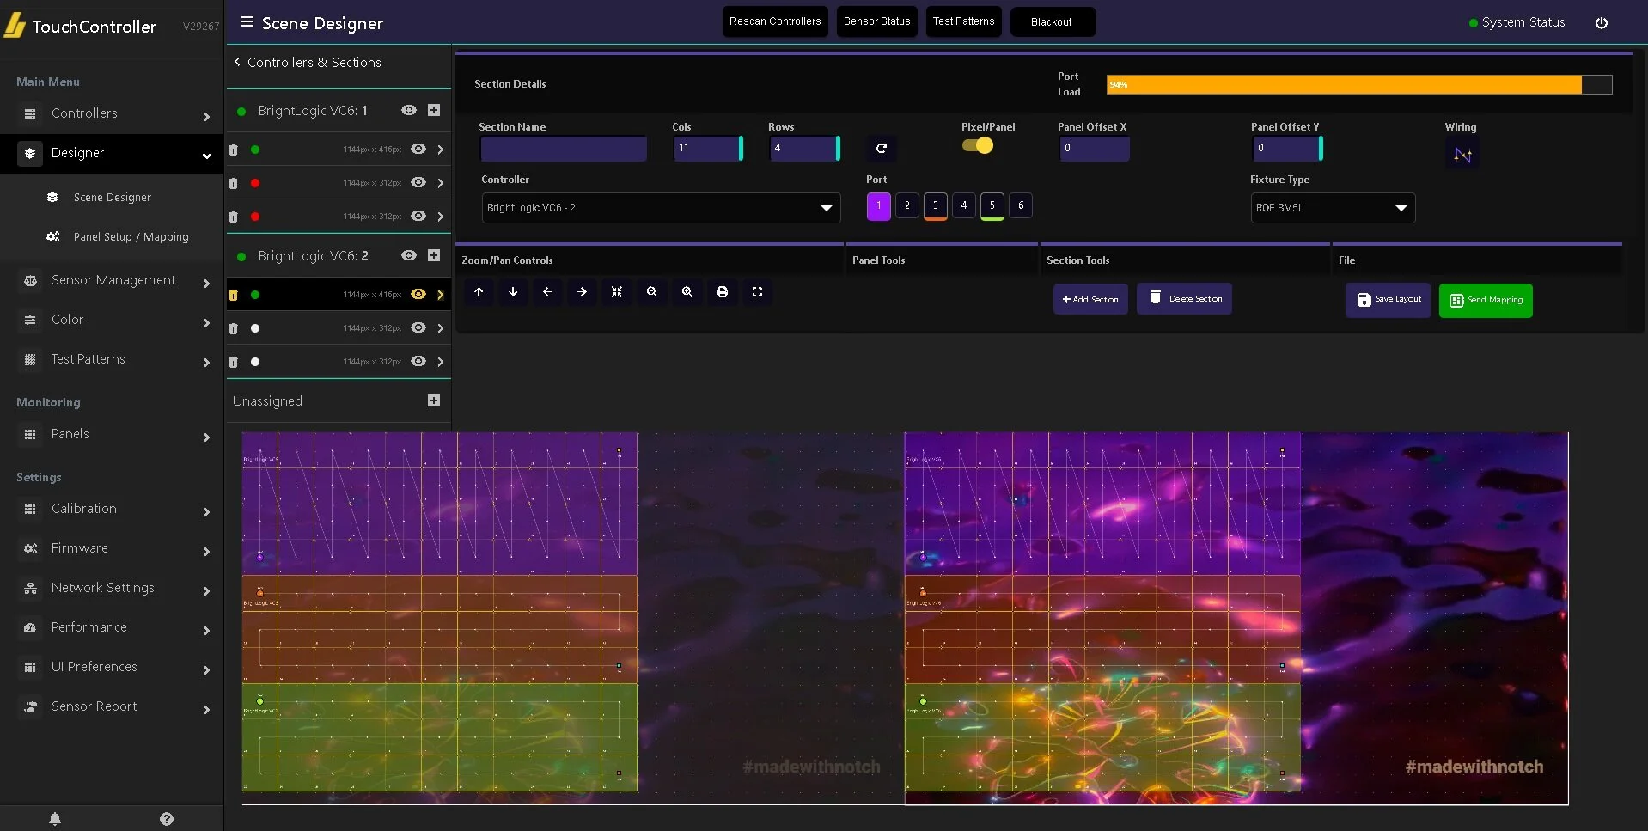Image resolution: width=1648 pixels, height=831 pixels.
Task: Click the Port Load progress bar
Action: point(1358,84)
